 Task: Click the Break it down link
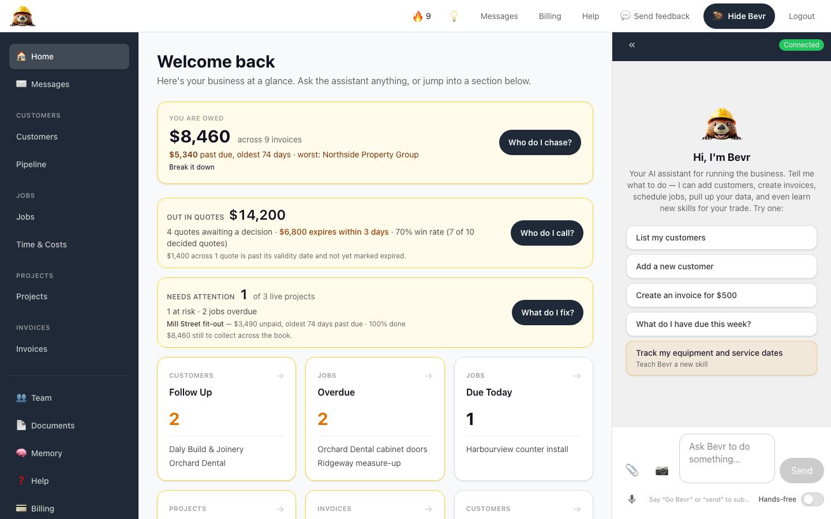pyautogui.click(x=192, y=167)
